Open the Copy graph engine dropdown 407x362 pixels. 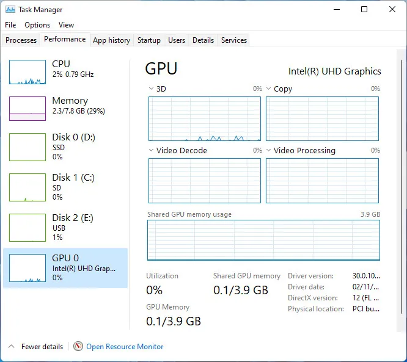[x=269, y=89]
